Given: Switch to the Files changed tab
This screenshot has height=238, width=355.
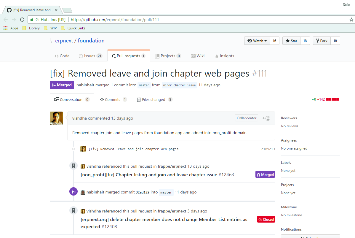Looking at the screenshot, I should 155,99.
